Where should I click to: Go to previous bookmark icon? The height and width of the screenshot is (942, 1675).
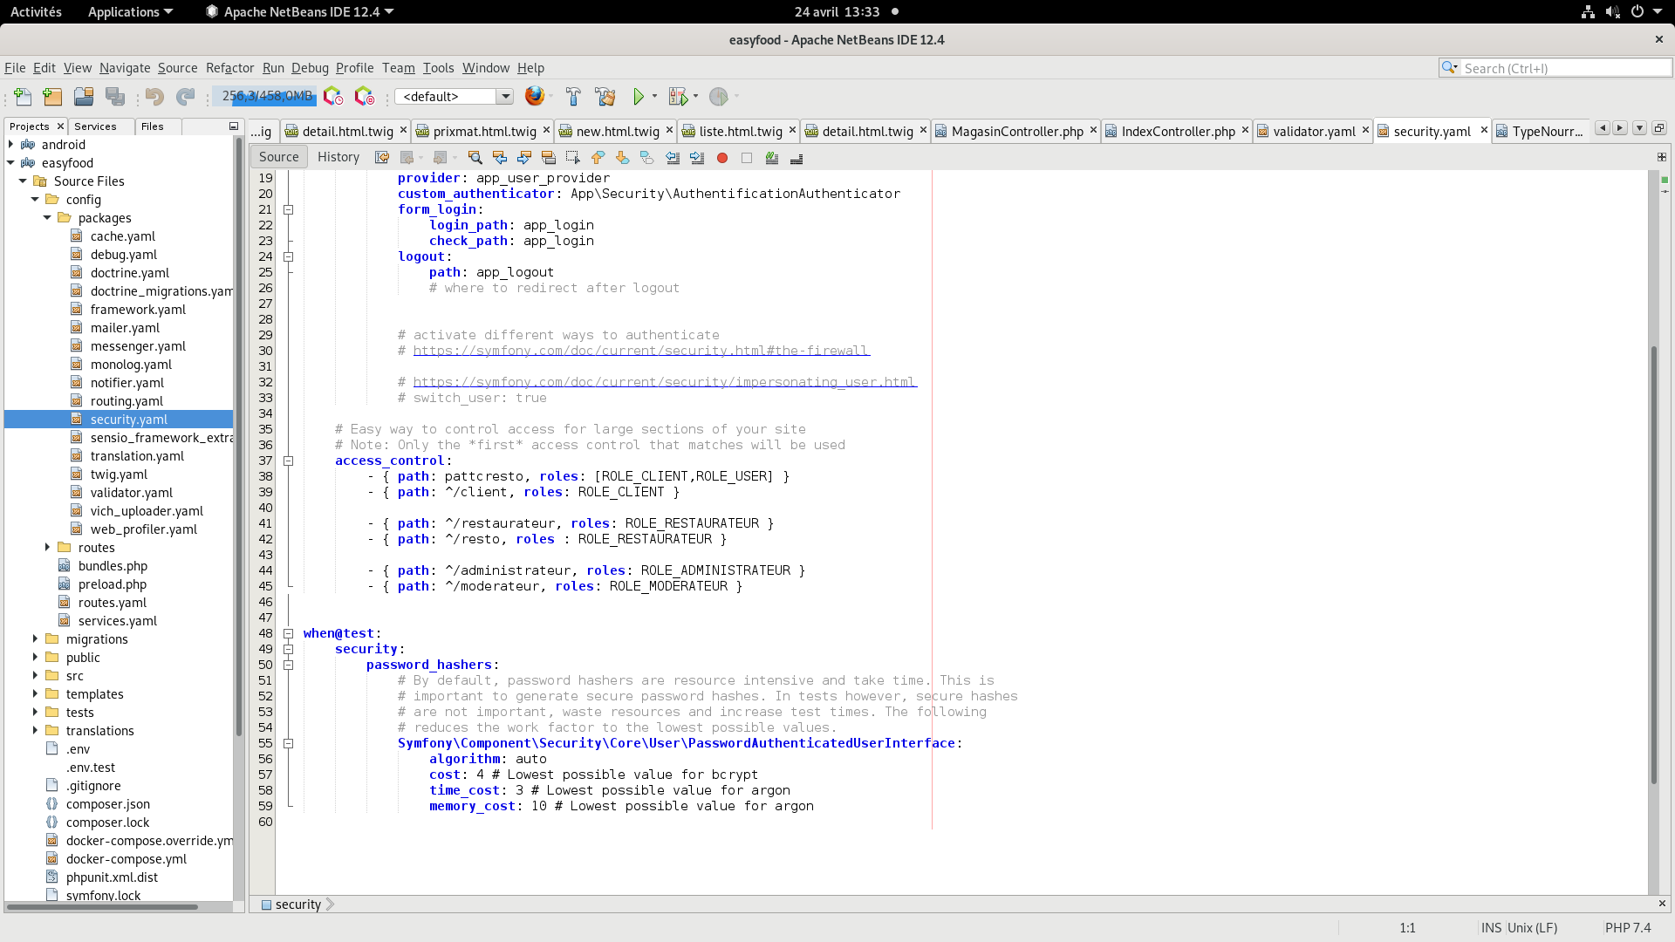coord(598,158)
